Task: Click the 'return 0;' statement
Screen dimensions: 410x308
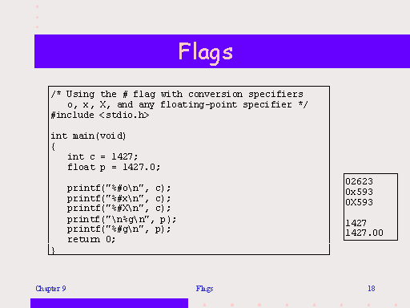Action: [91, 239]
